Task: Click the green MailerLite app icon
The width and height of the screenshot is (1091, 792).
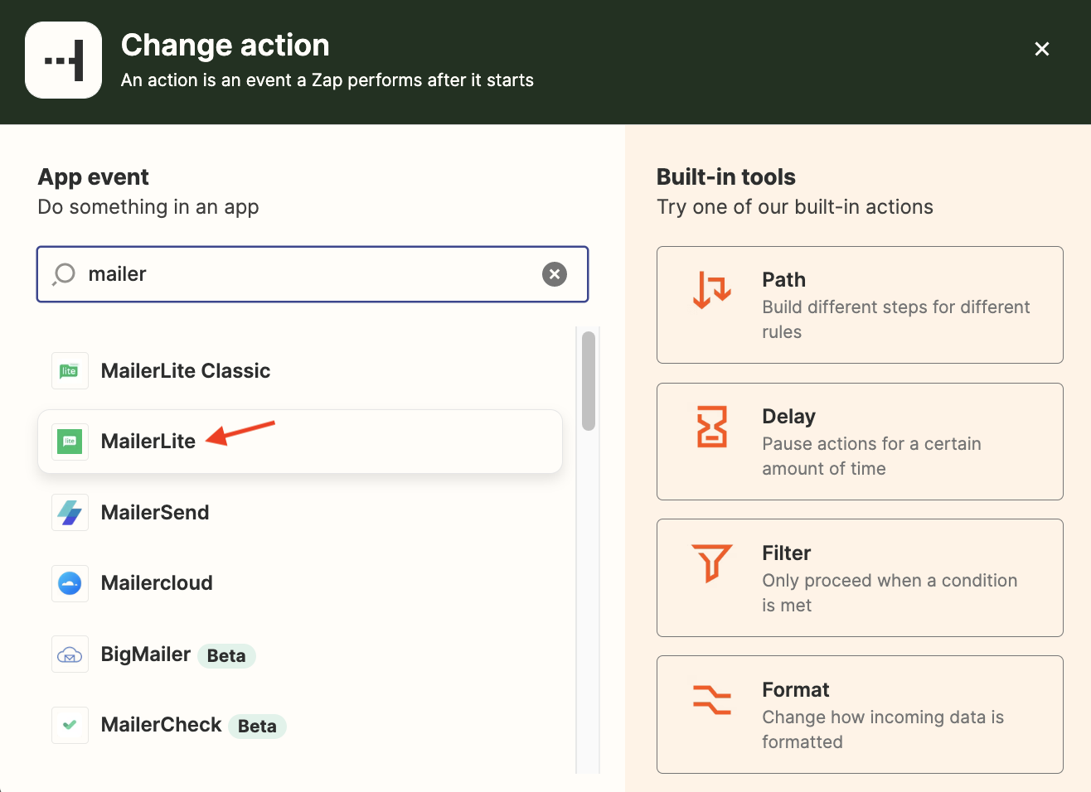Action: pyautogui.click(x=70, y=442)
